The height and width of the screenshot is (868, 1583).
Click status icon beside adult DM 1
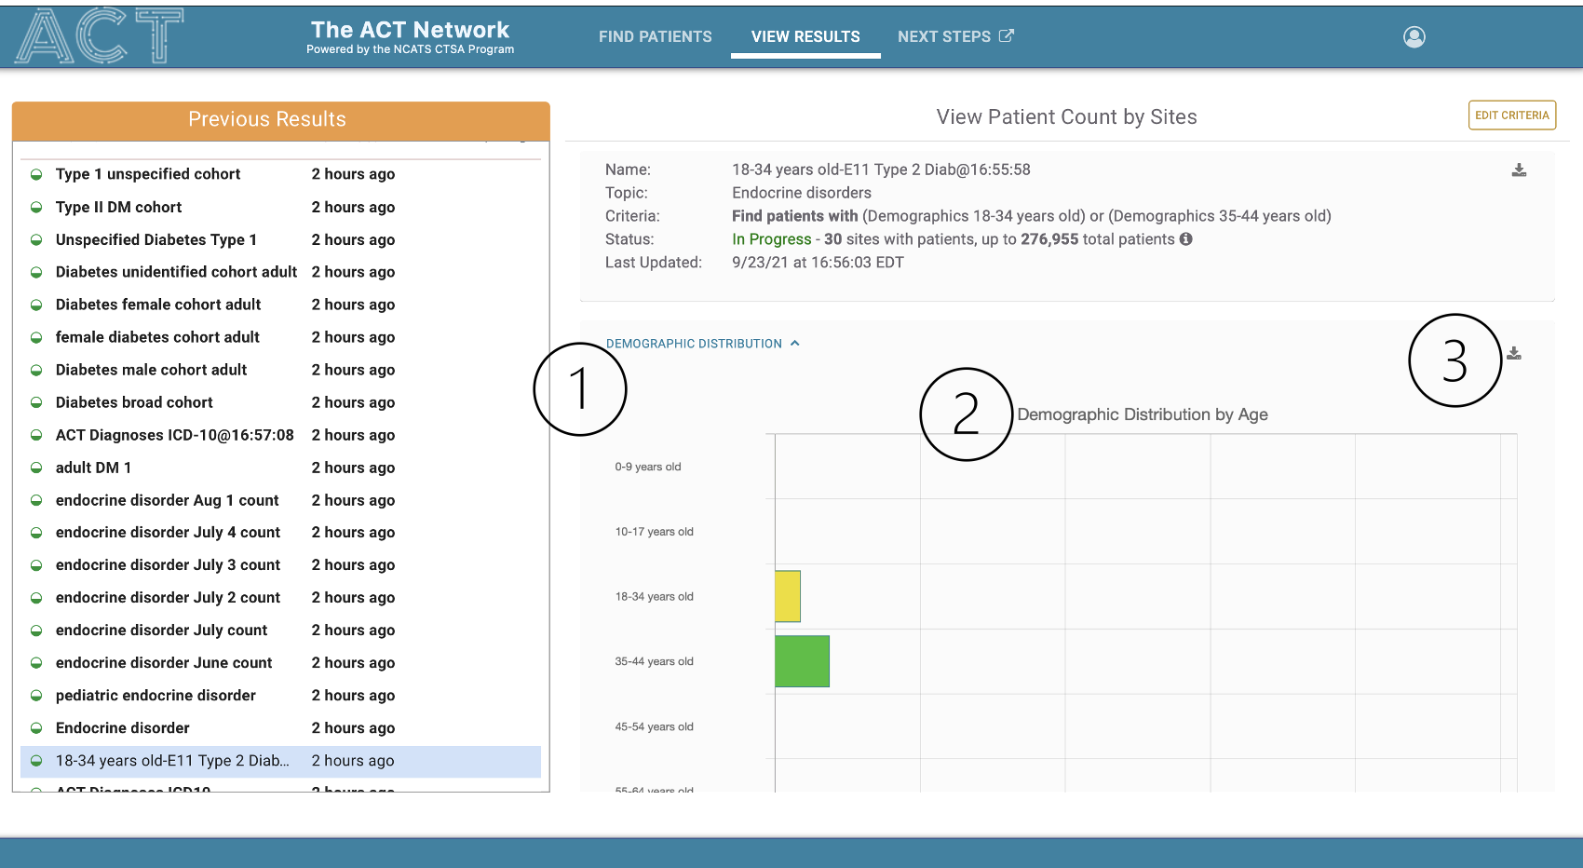[36, 468]
